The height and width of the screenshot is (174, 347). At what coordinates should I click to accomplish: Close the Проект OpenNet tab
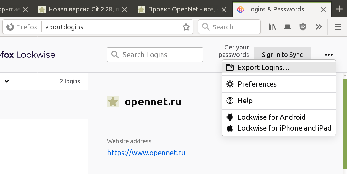click(224, 10)
